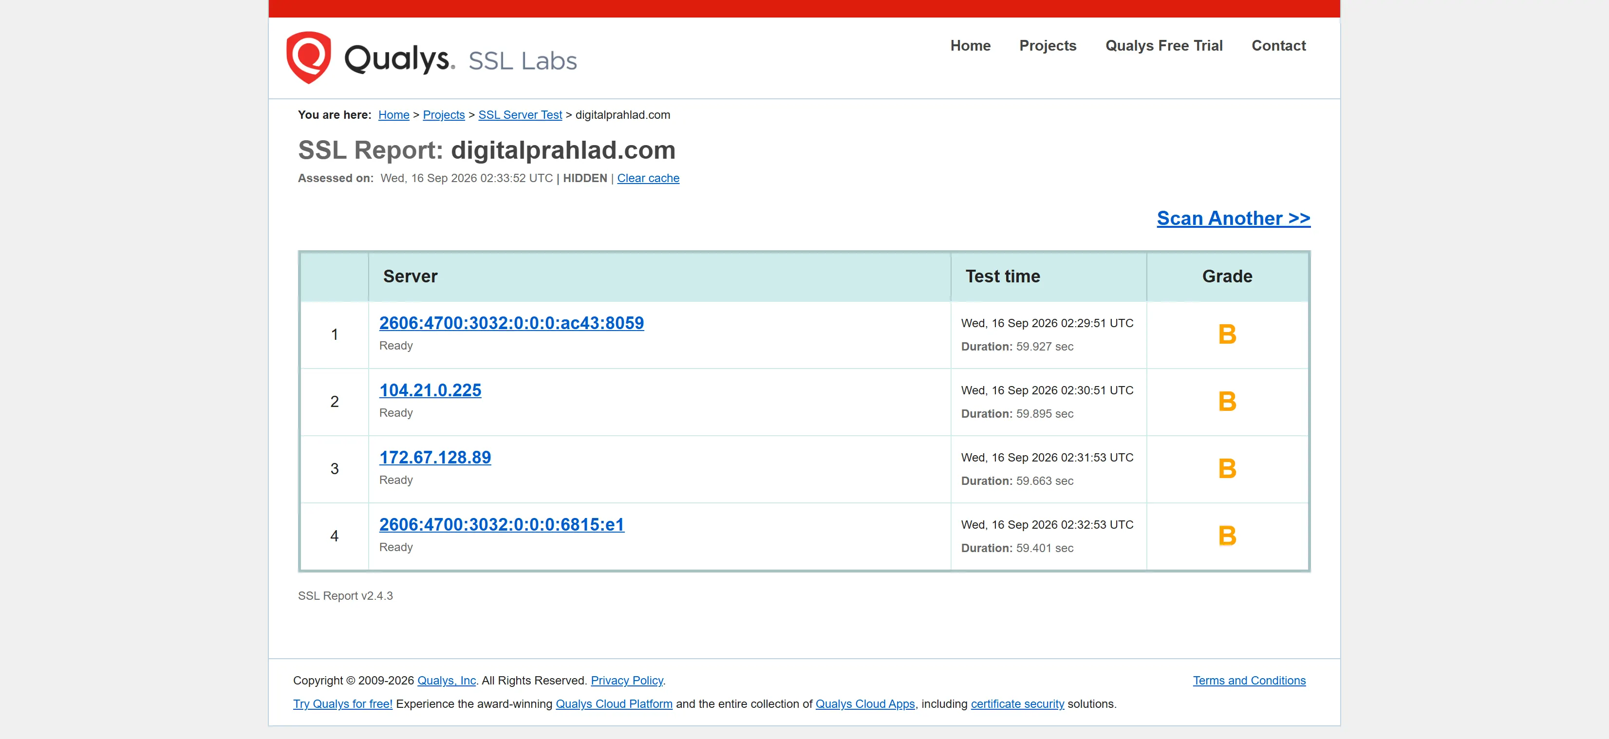
Task: Click Try Qualys for free! link
Action: (x=342, y=703)
